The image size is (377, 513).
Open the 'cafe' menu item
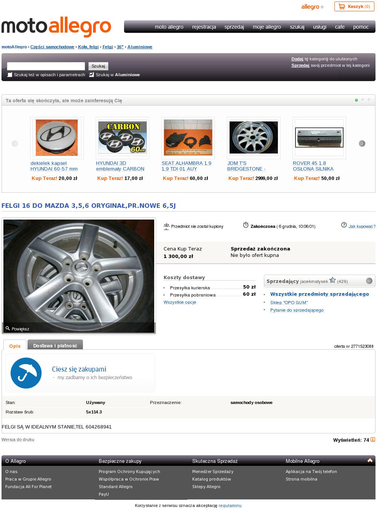[x=340, y=27]
